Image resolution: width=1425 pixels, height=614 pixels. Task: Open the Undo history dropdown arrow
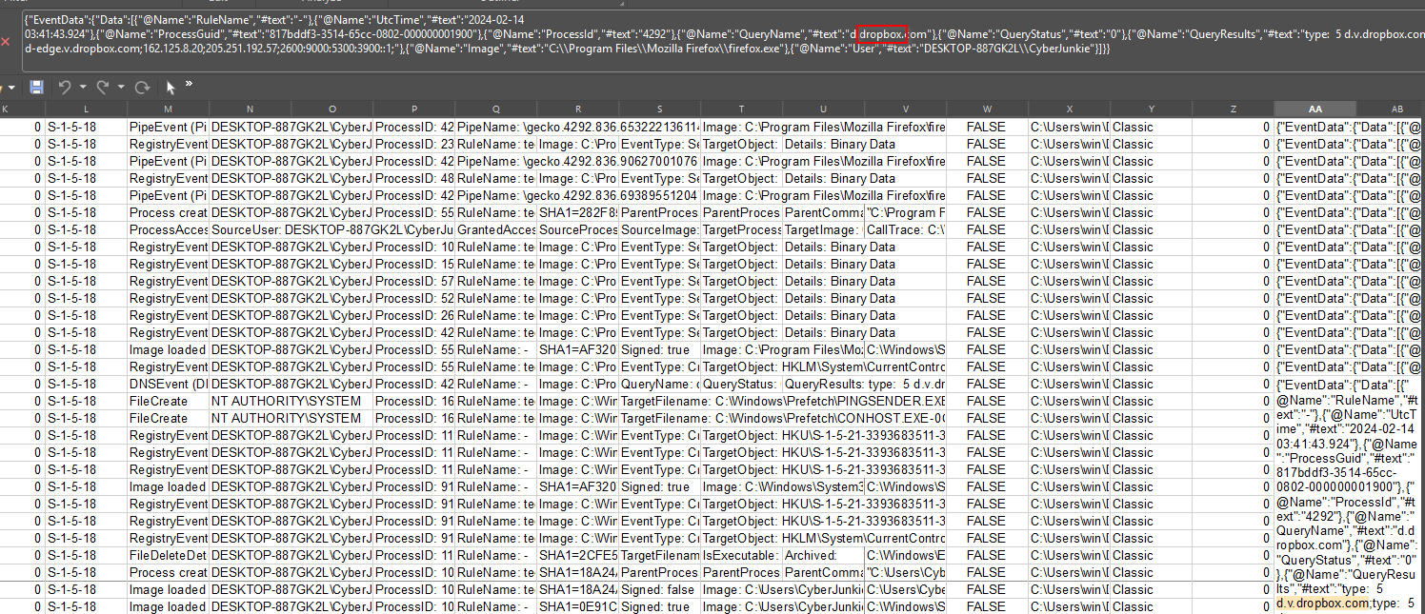tap(83, 87)
